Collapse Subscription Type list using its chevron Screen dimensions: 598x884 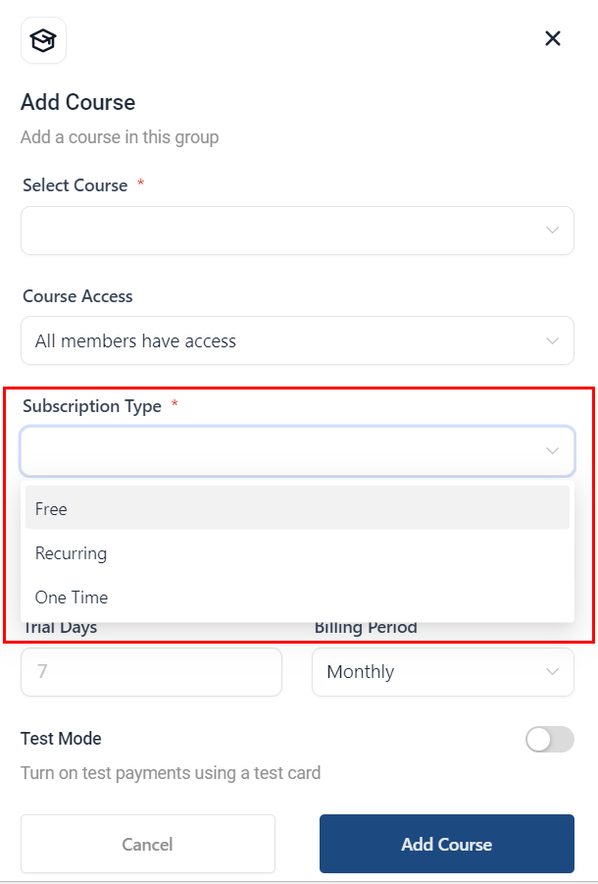click(x=553, y=451)
